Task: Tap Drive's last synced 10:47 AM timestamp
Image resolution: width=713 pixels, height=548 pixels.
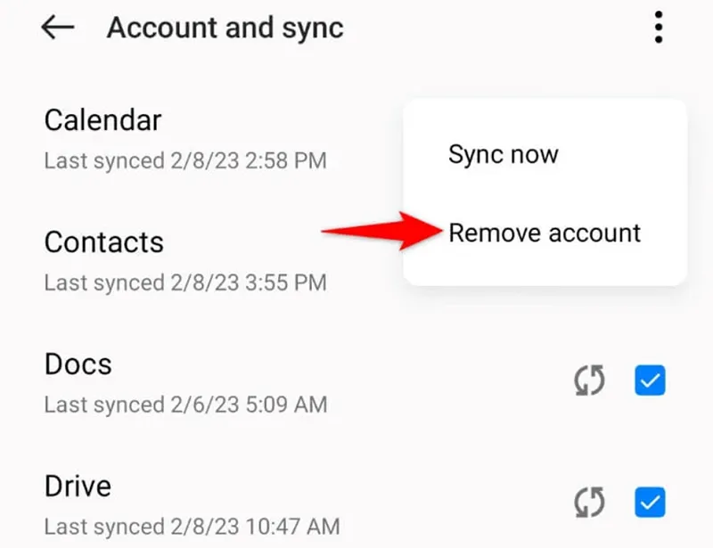Action: 192,527
